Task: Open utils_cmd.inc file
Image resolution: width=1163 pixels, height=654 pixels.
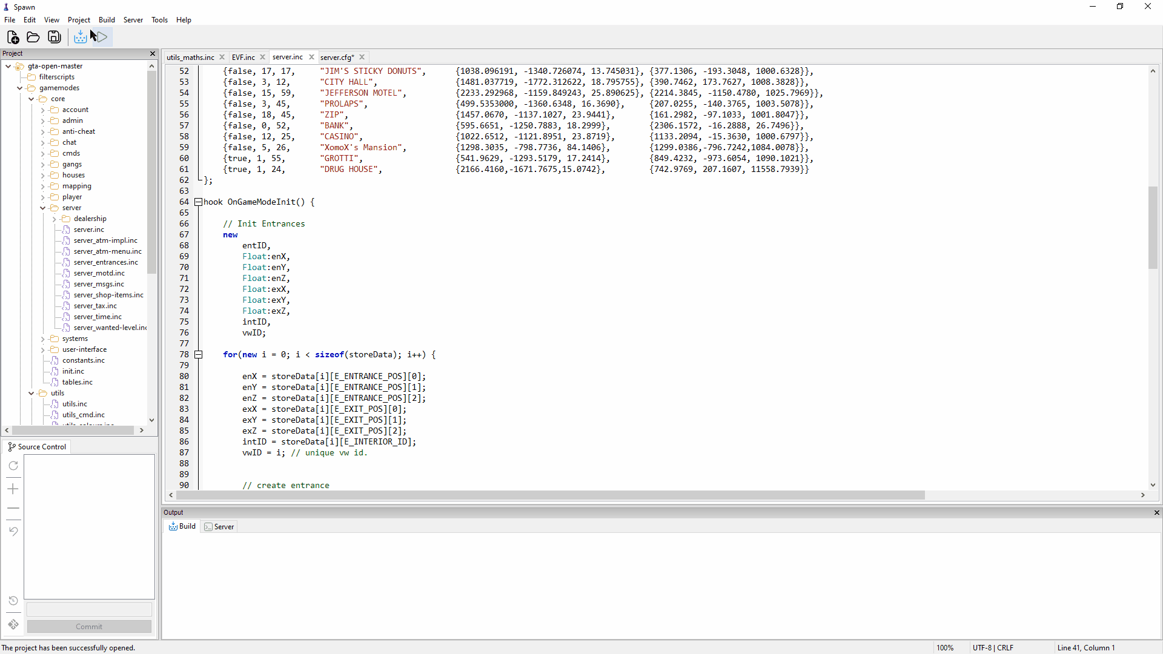Action: coord(83,415)
